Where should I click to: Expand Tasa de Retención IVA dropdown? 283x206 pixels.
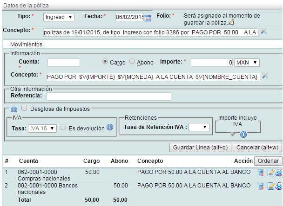[x=199, y=127]
